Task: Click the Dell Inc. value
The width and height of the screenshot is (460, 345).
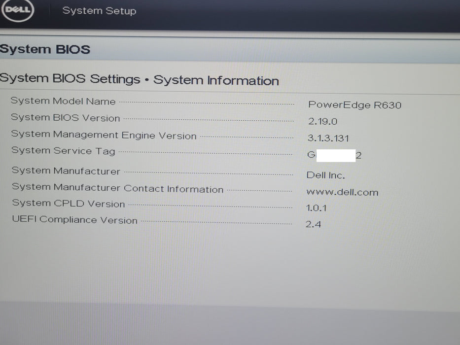Action: [x=325, y=175]
